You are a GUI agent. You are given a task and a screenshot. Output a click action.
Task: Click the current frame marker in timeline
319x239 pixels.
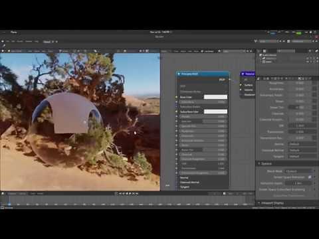[9, 204]
